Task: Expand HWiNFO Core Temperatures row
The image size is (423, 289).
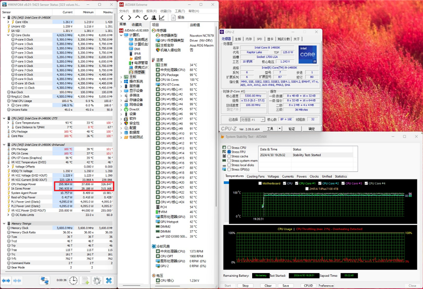Action: 8,123
